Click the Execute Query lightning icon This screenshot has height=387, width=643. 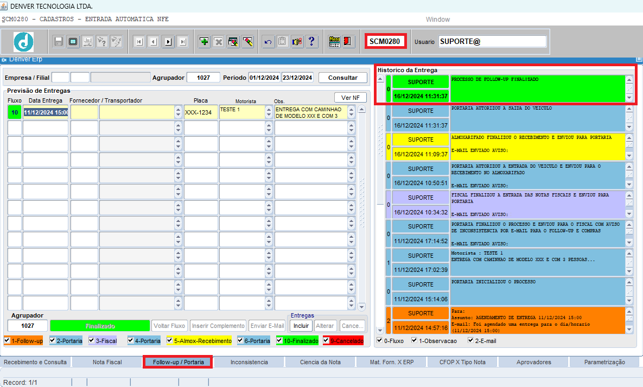[x=117, y=41]
